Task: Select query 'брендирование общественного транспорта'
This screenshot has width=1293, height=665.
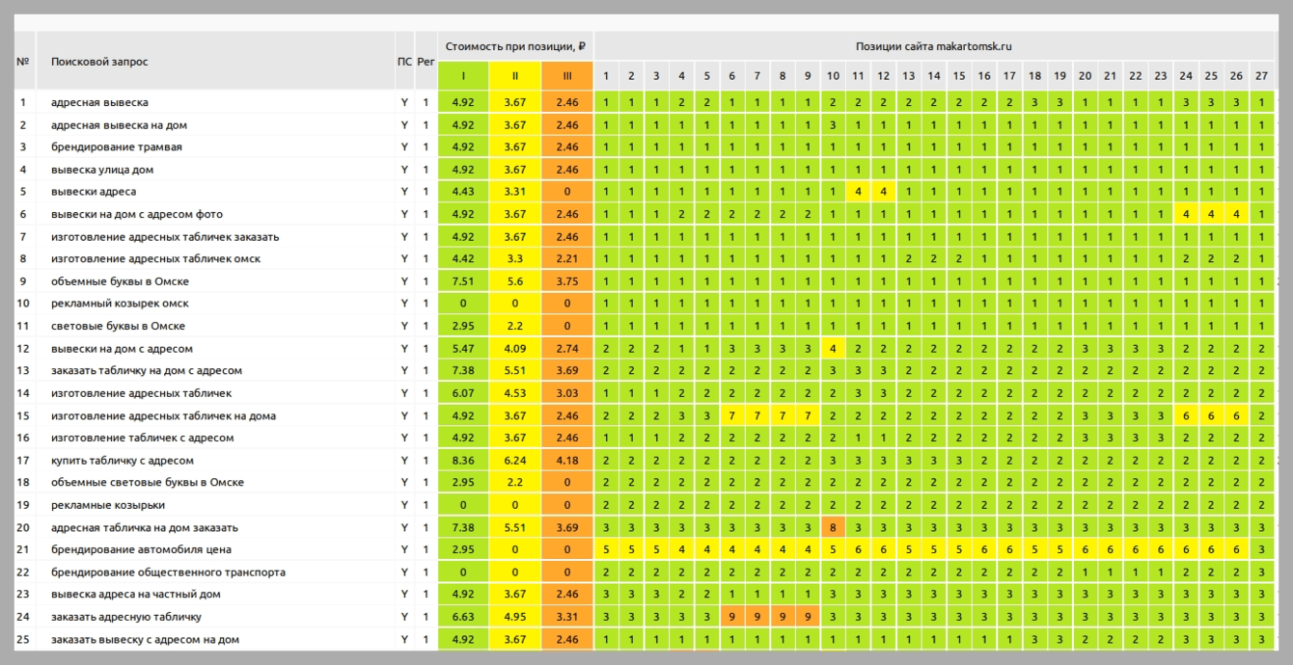Action: [168, 572]
